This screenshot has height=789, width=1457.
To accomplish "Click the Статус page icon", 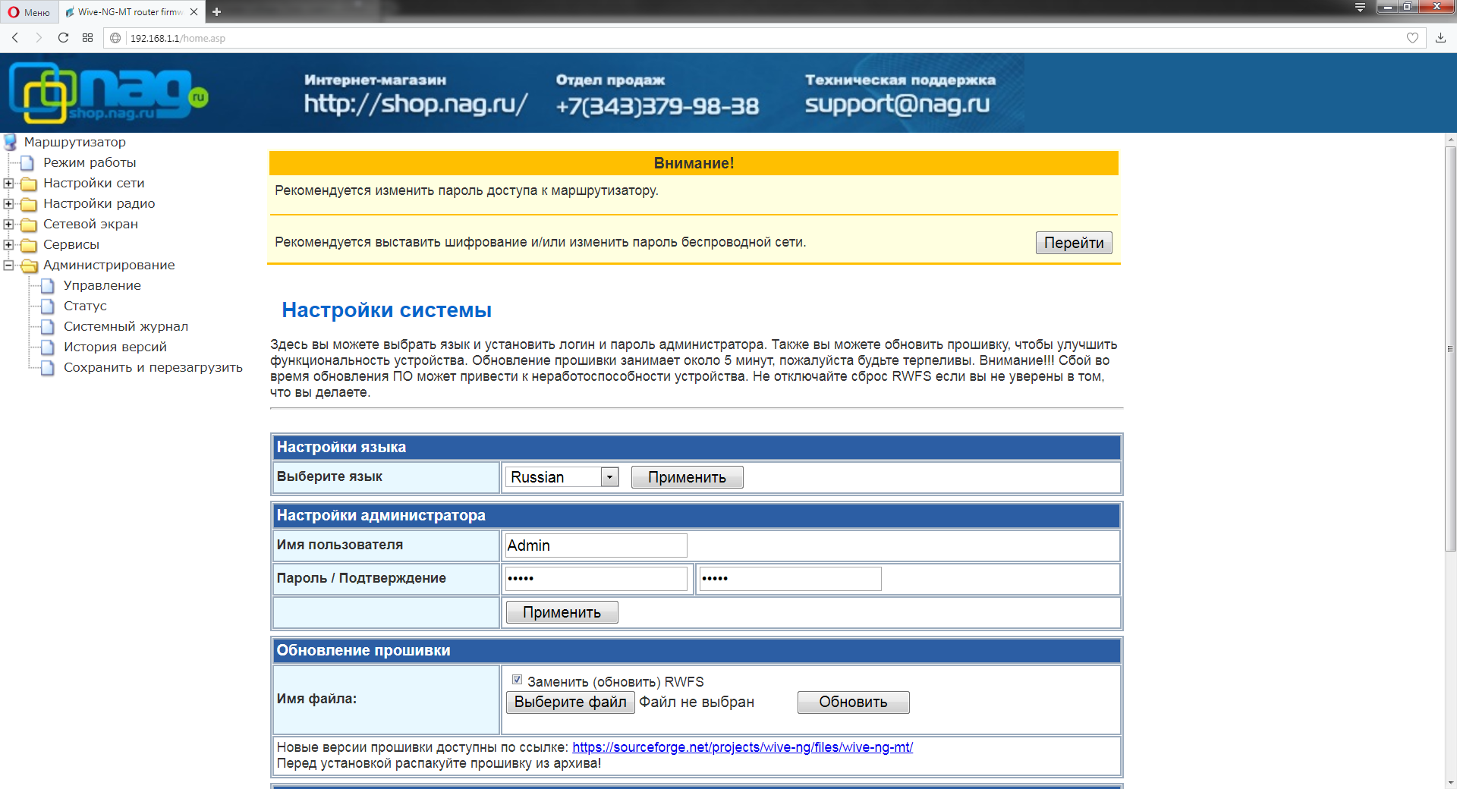I will point(48,306).
